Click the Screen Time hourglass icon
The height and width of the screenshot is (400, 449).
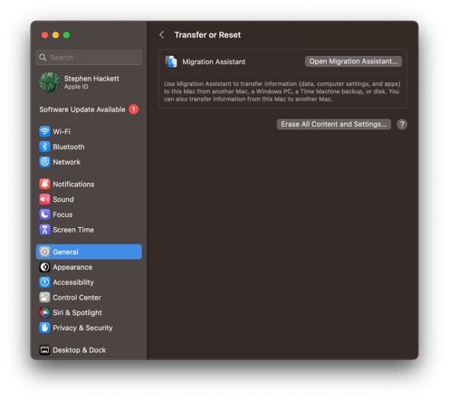point(44,230)
